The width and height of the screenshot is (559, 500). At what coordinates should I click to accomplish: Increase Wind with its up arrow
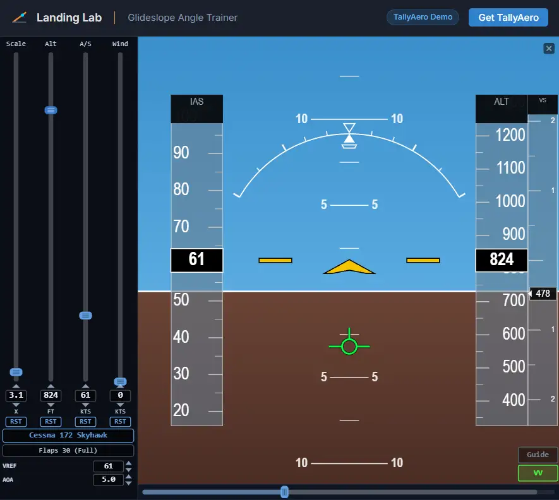click(x=120, y=386)
